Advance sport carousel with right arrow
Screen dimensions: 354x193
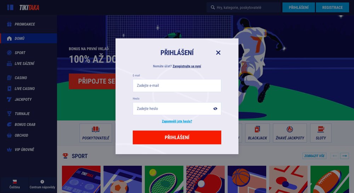coord(344,156)
